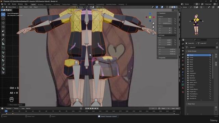
Task: Click the Location Z value field
Action: pyautogui.click(x=165, y=23)
